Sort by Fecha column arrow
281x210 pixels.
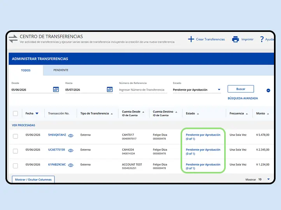(37, 114)
